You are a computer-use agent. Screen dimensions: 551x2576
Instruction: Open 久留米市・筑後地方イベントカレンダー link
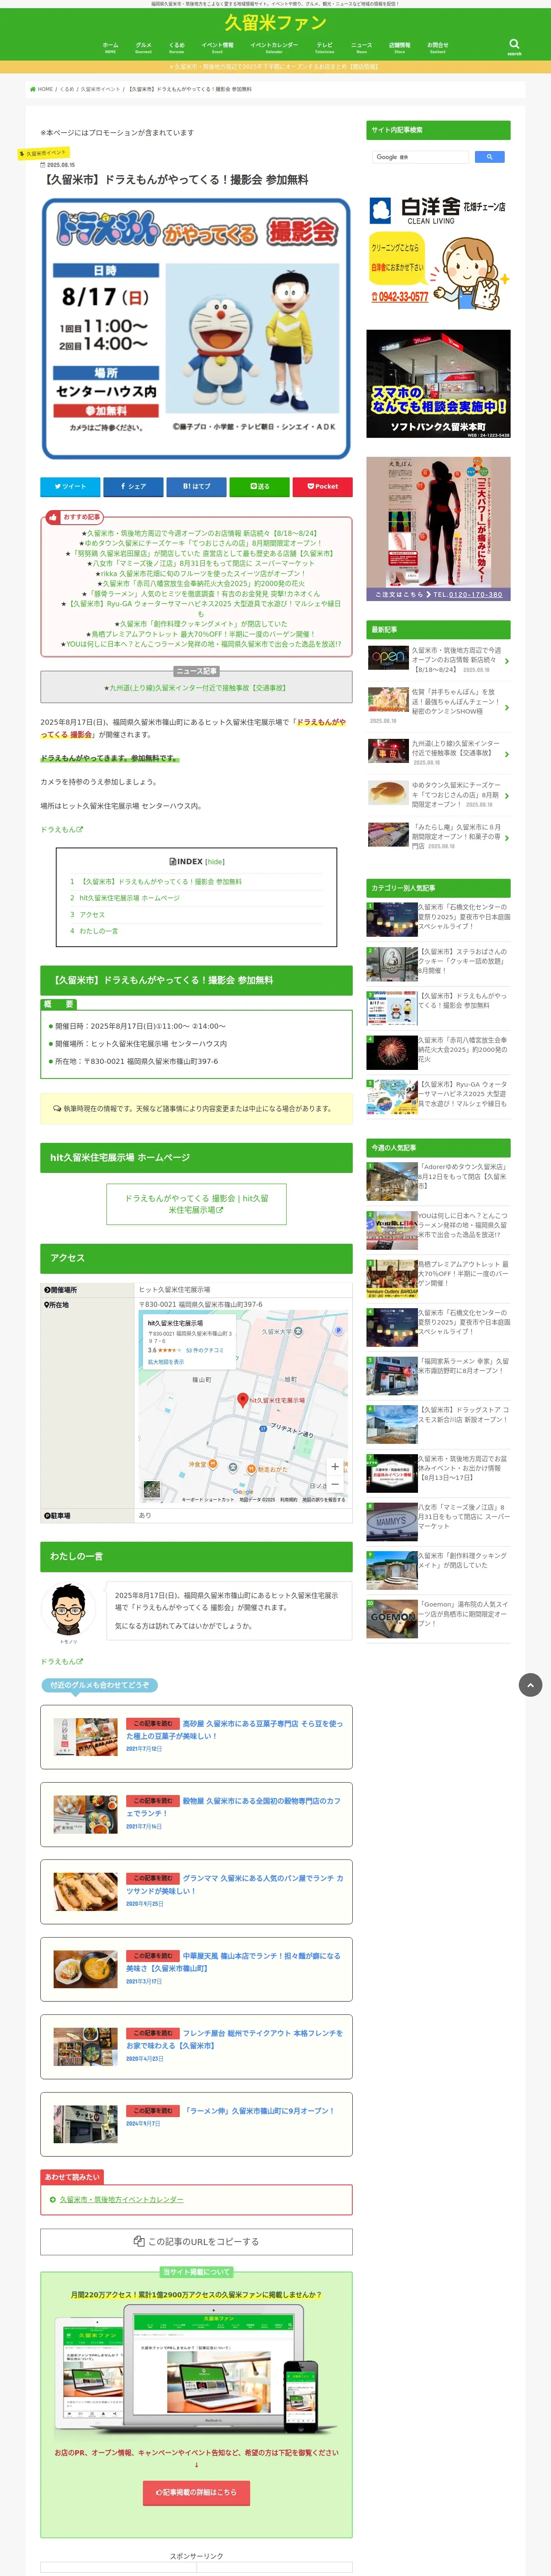pyautogui.click(x=121, y=2199)
